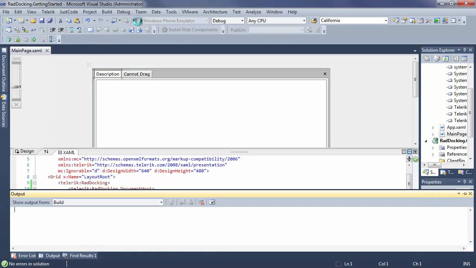Click the Uncomment Selected Lines icon
476x268 pixels.
coord(79,30)
